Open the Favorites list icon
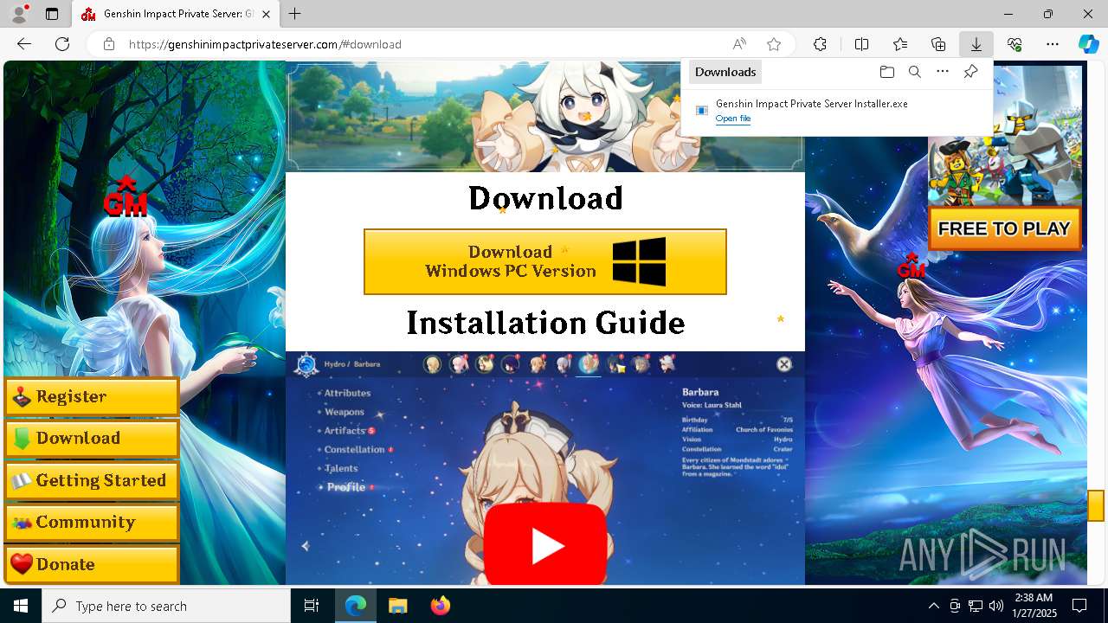 point(900,44)
